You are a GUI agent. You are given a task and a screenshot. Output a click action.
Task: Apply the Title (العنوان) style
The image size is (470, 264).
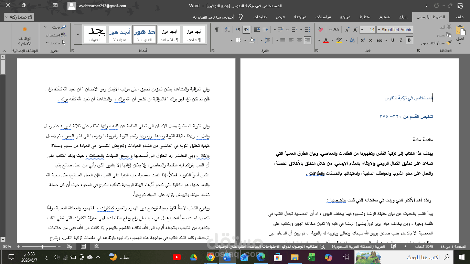pos(95,34)
